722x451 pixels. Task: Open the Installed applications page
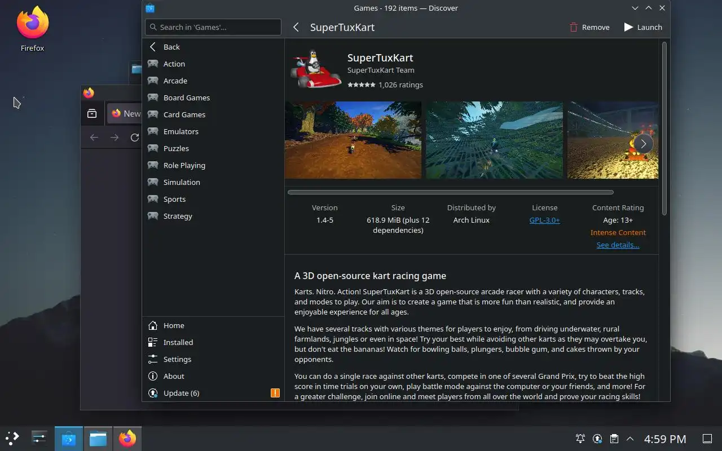213,342
